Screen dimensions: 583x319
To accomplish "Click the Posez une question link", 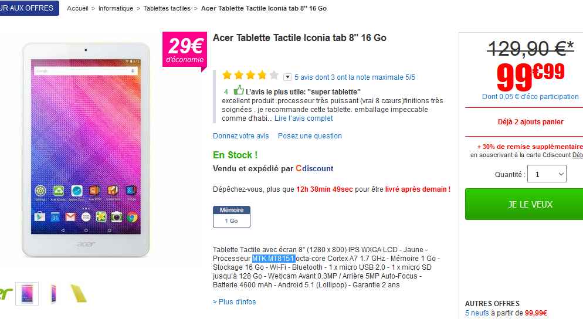I will tap(310, 136).
